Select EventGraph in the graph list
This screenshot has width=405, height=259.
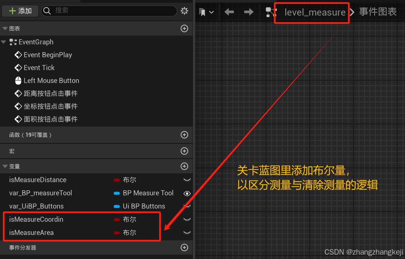tap(36, 42)
